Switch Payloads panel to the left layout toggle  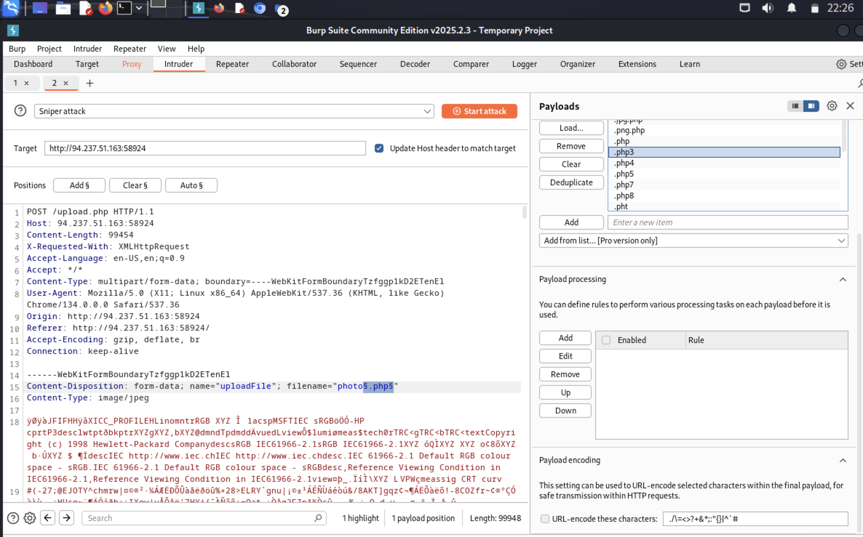[x=795, y=106]
